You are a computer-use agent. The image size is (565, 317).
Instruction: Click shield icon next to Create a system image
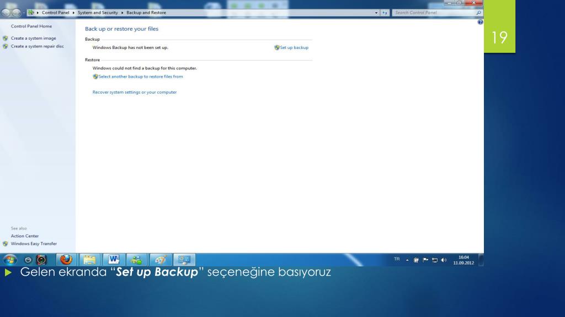(x=5, y=38)
